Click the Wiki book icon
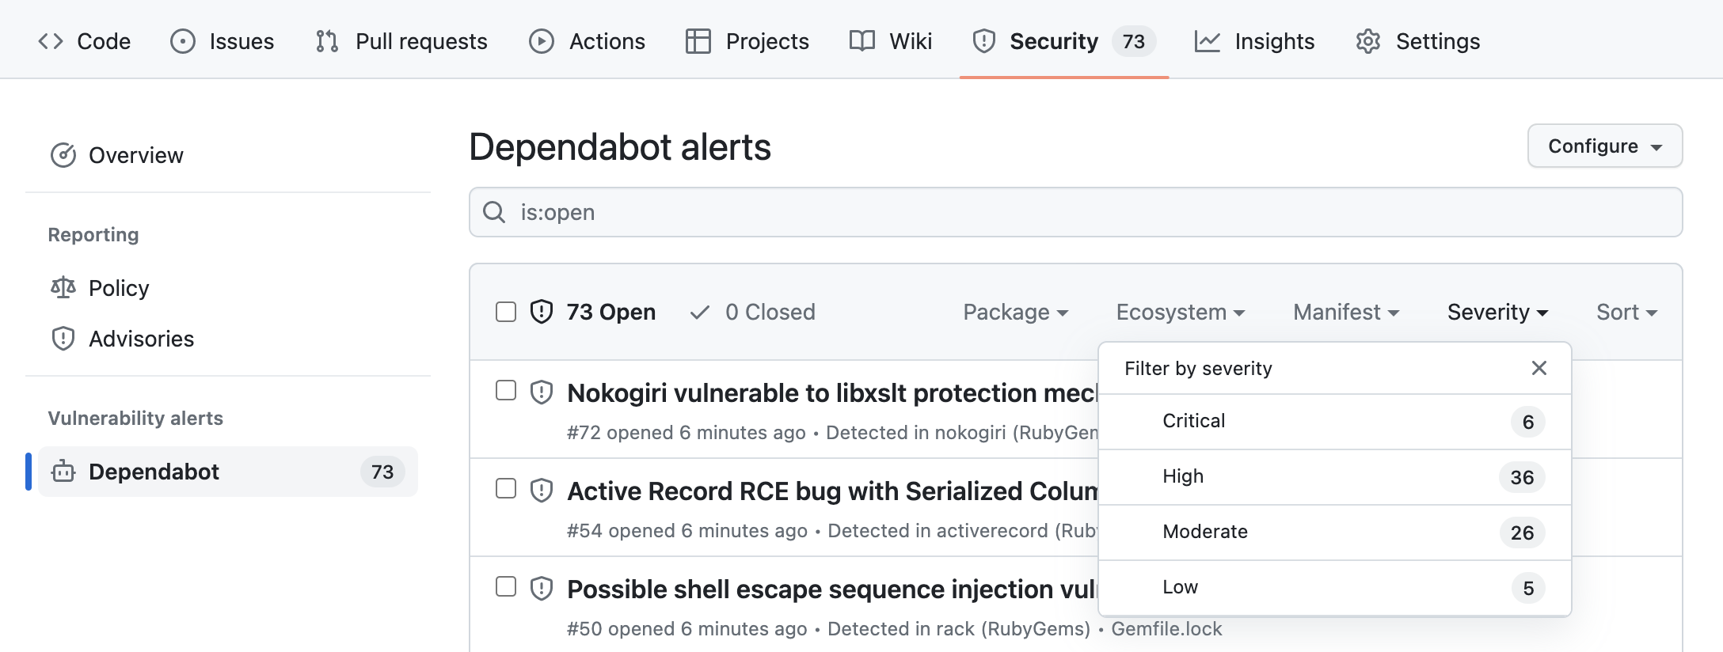 (862, 41)
